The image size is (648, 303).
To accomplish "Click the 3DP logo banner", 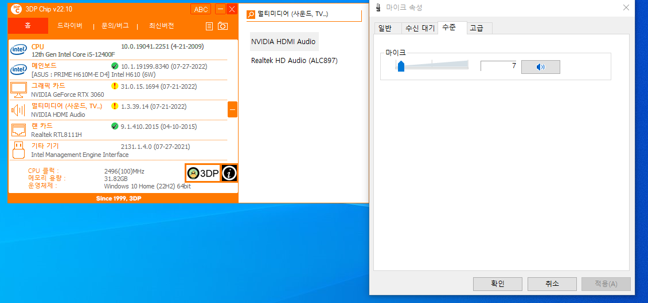I will tap(203, 174).
